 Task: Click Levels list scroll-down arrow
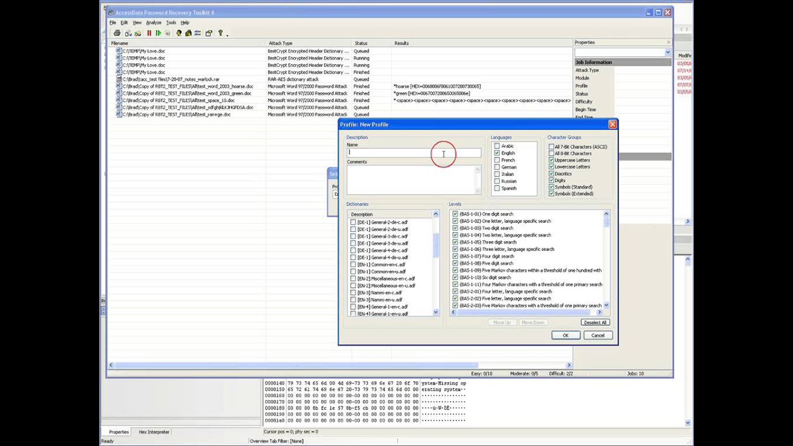click(x=606, y=305)
